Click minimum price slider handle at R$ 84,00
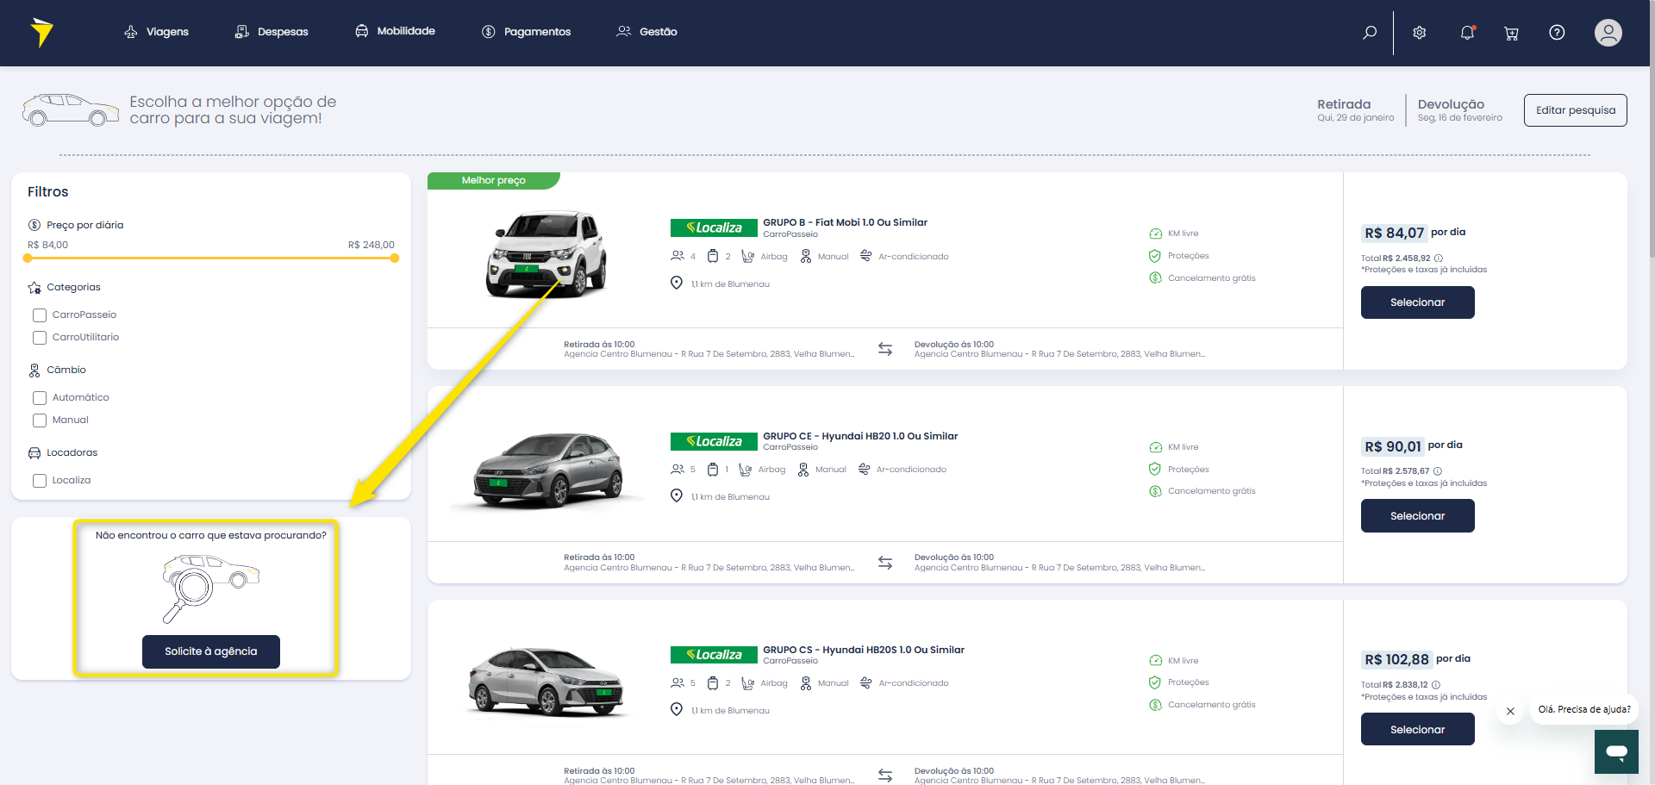The image size is (1655, 785). [x=28, y=259]
